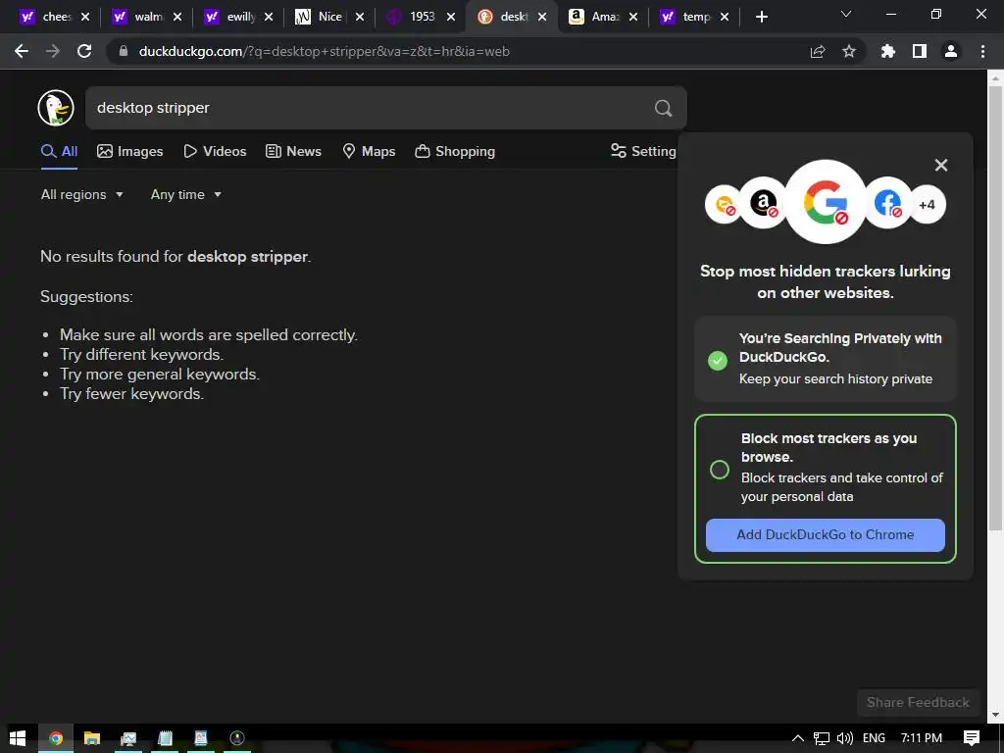Click the large Google tracker logo

coord(826,202)
